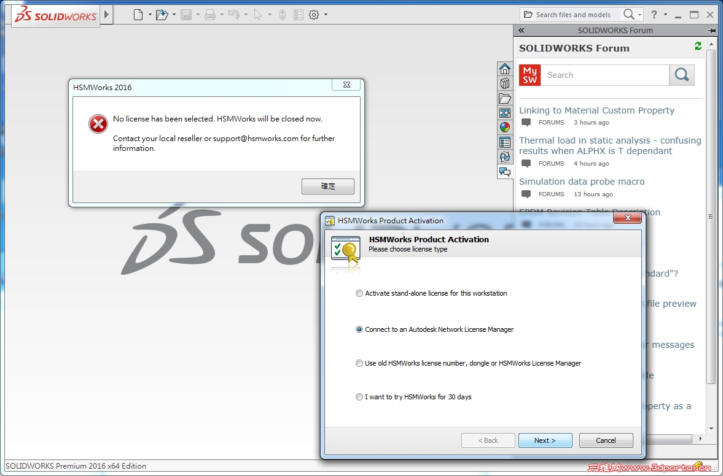
Task: Open the Custom Properties tab
Action: (505, 142)
